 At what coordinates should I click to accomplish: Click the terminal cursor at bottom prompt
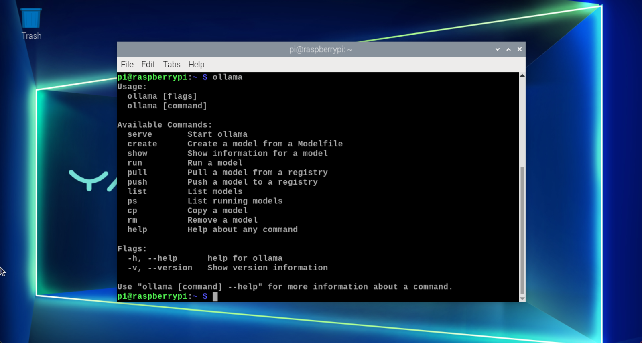point(215,296)
